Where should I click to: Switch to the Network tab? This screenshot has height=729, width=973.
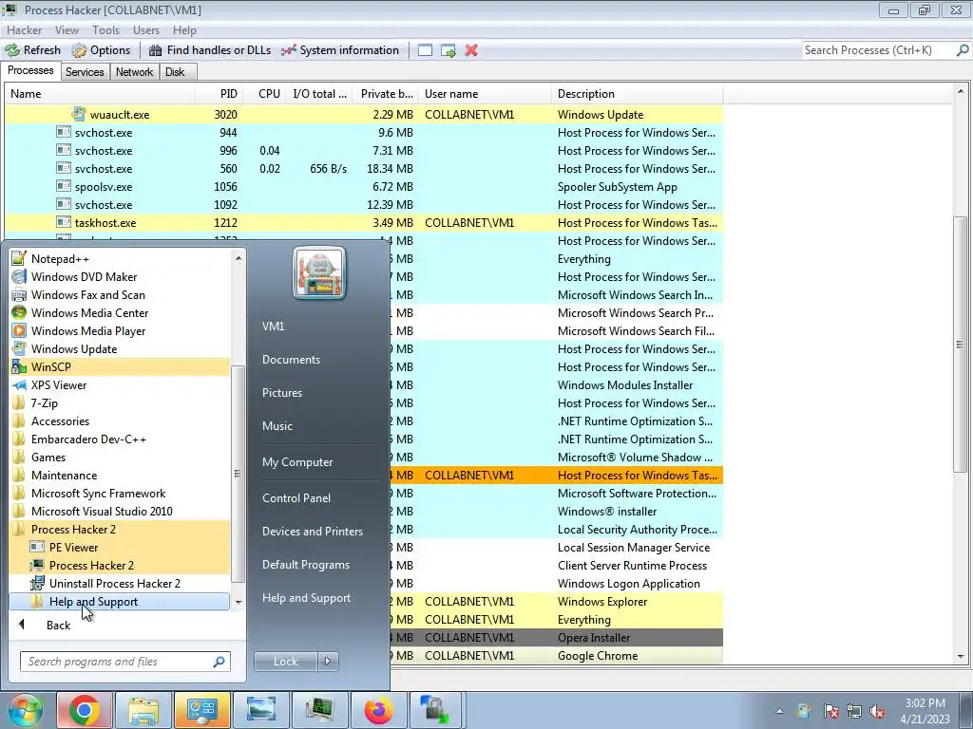point(134,72)
